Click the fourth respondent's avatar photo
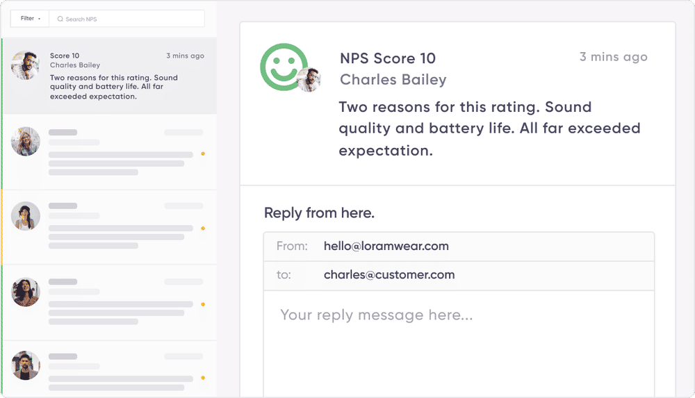 tap(25, 292)
